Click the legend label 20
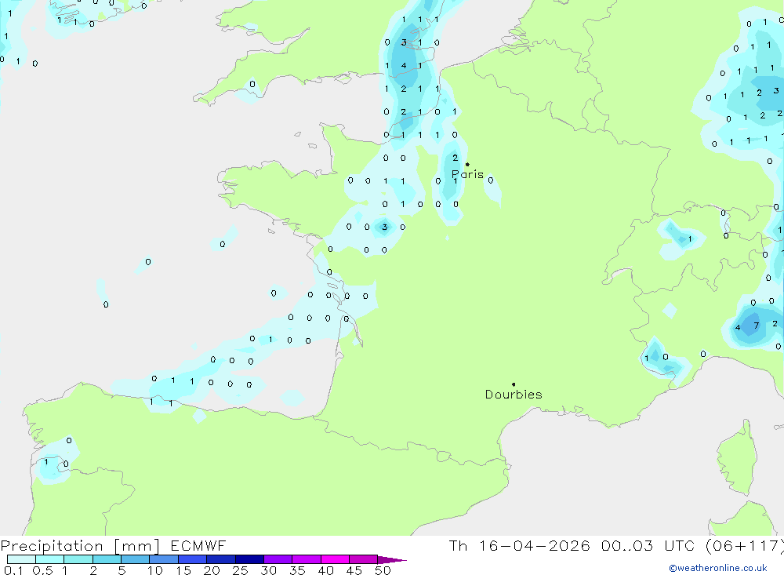The height and width of the screenshot is (575, 784). click(x=212, y=570)
